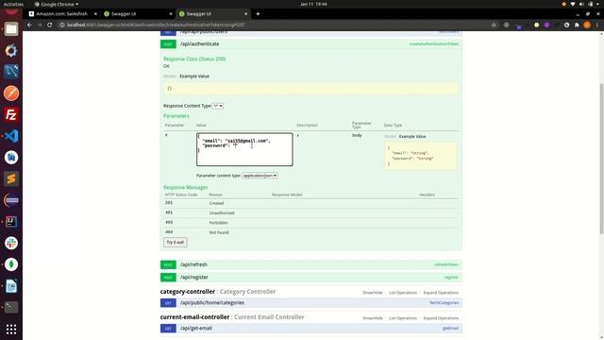Click the address bar URL
604x340 pixels.
[x=156, y=25]
